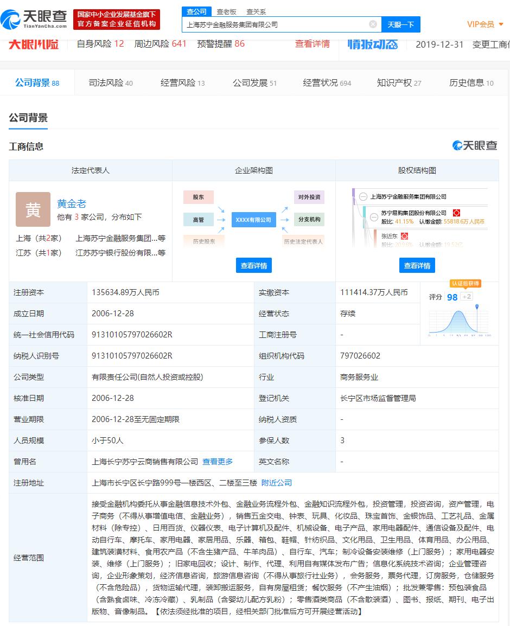Click the 天眼查 watermark icon in 工商信息 section
The width and height of the screenshot is (510, 626).
click(457, 145)
